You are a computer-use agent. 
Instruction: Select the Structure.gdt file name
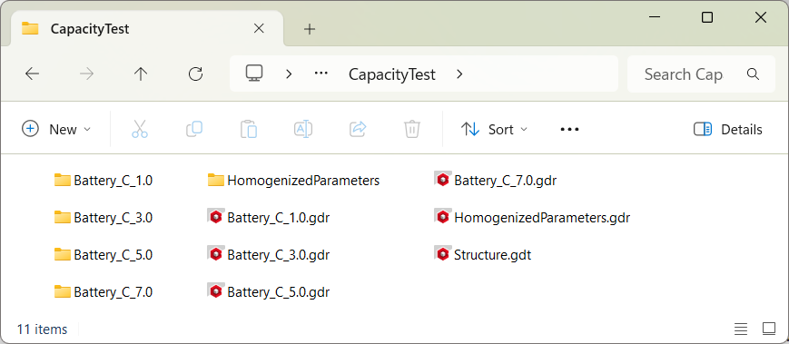[x=493, y=255]
